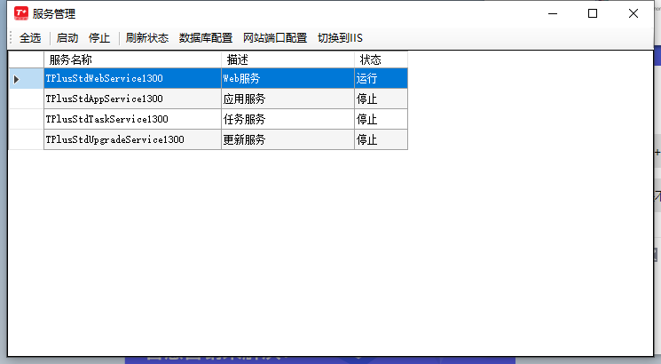Maximize the 服务管理 window
The width and height of the screenshot is (661, 364).
[593, 13]
